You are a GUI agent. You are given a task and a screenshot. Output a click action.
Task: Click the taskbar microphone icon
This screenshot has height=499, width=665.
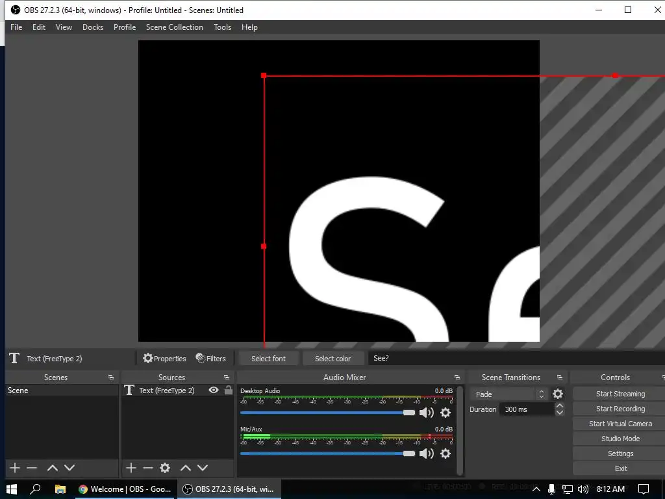(x=551, y=489)
